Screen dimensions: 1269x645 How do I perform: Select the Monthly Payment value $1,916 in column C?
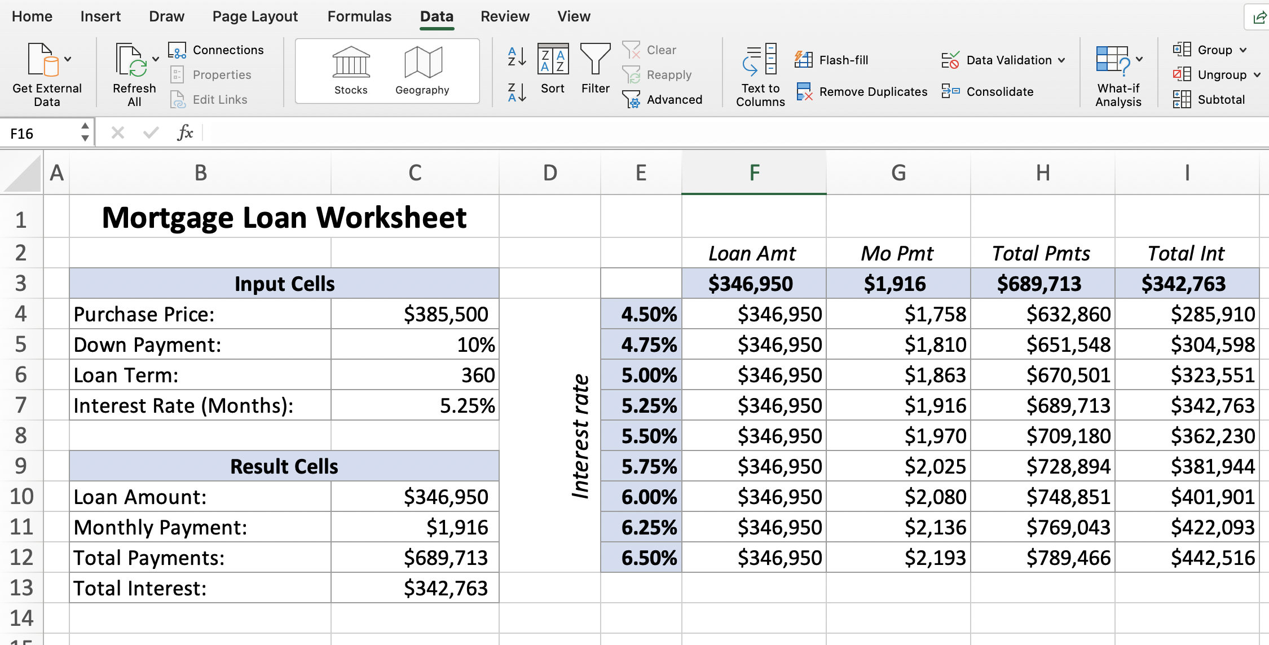tap(415, 527)
